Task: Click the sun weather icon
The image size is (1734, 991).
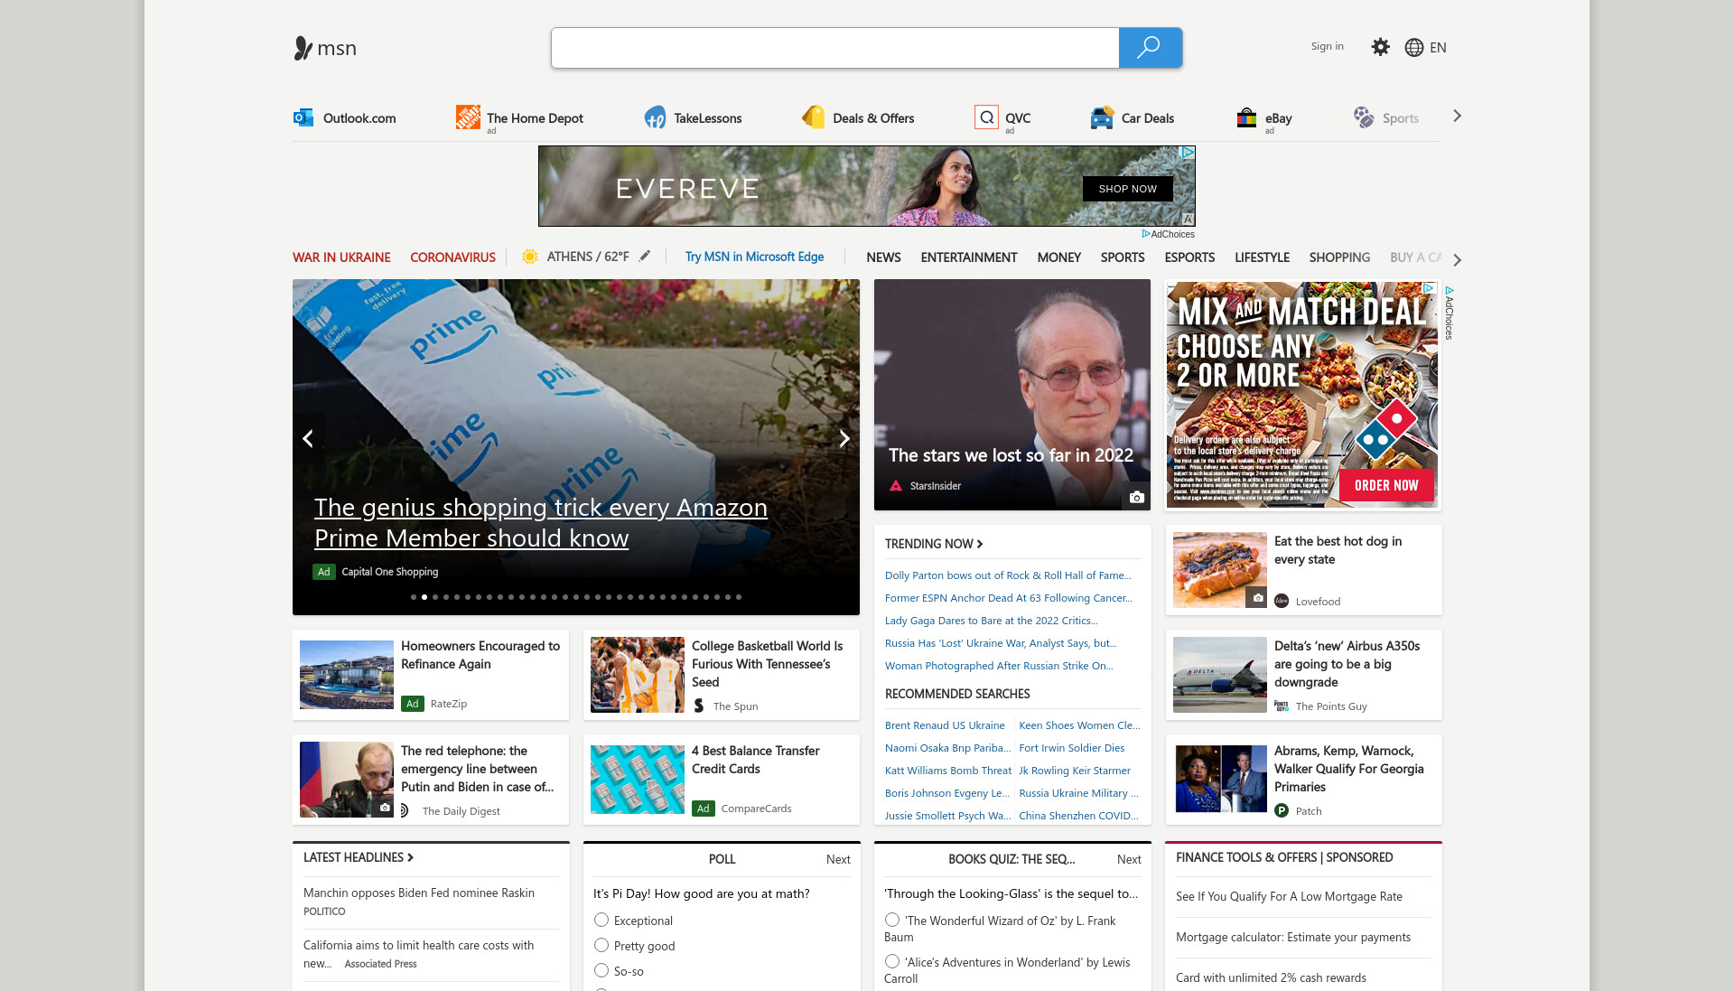Action: pos(530,257)
